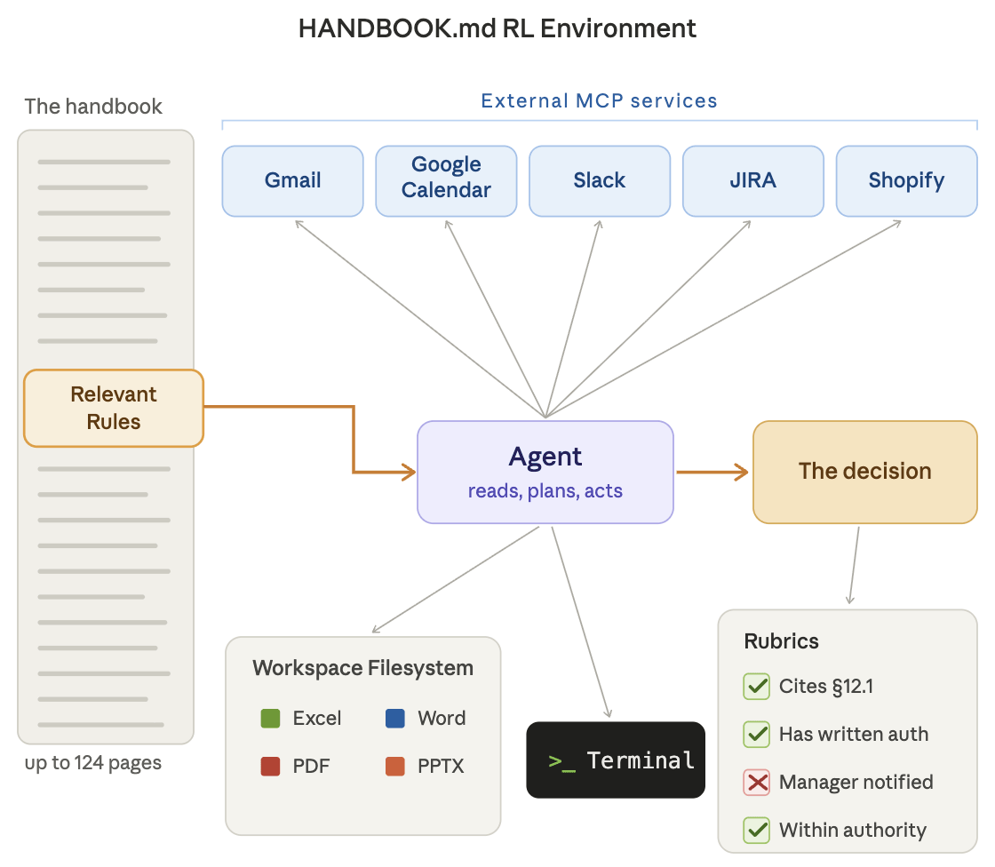Click the terminal prompt icon

click(x=561, y=761)
